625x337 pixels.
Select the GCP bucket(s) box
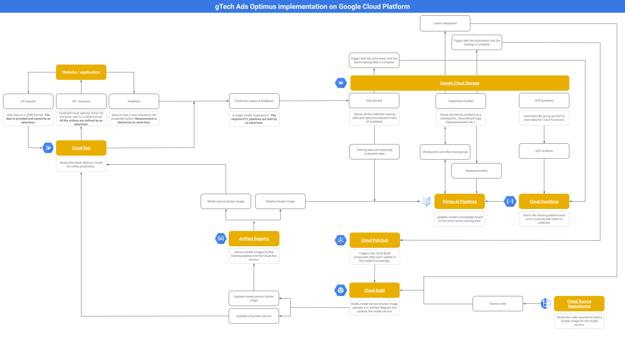tap(544, 100)
